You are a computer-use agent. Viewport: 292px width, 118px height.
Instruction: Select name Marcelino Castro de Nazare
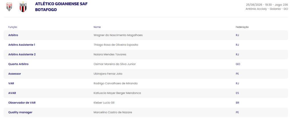pos(113,112)
